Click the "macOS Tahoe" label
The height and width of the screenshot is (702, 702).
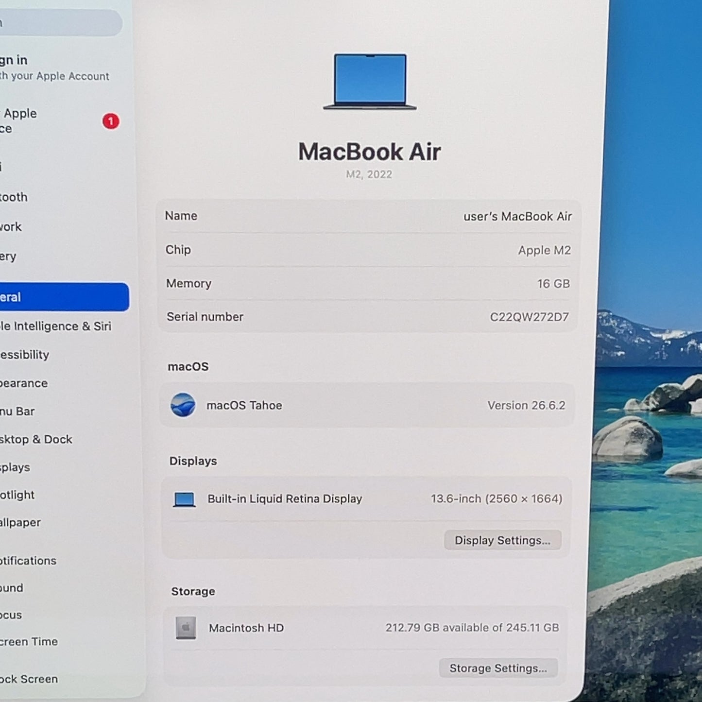click(244, 405)
